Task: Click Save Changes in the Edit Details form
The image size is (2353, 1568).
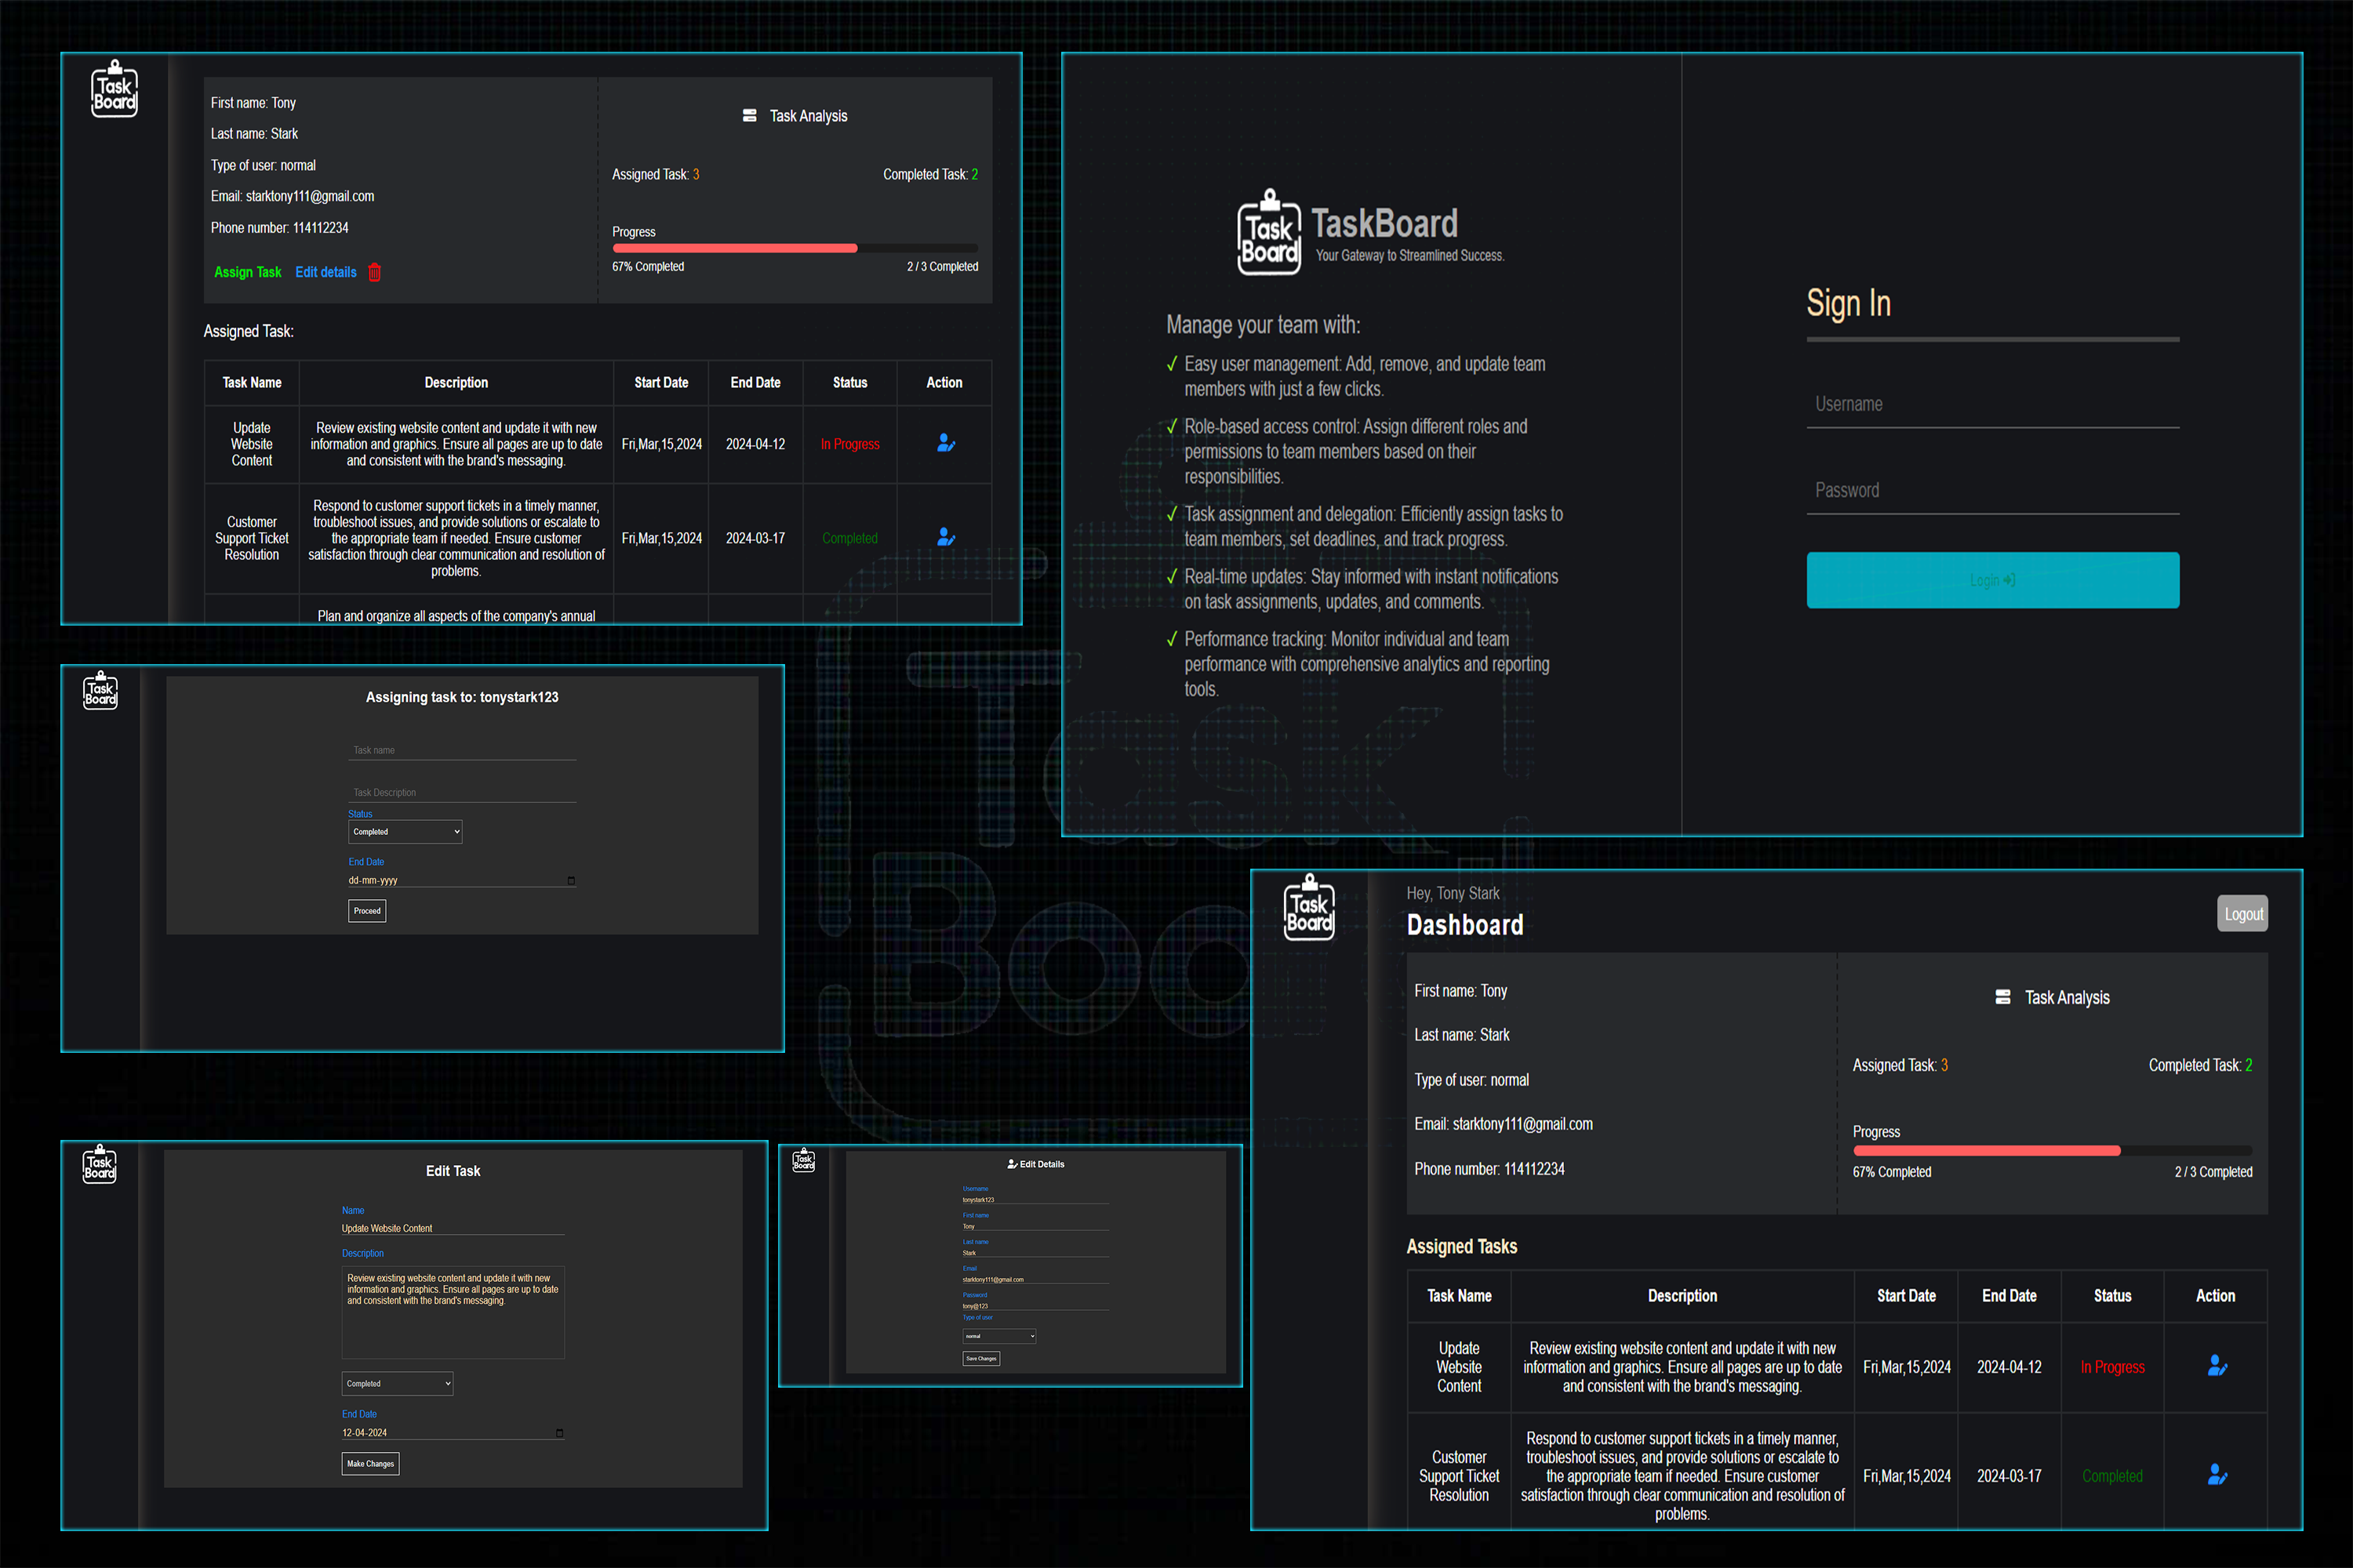Action: tap(980, 1359)
